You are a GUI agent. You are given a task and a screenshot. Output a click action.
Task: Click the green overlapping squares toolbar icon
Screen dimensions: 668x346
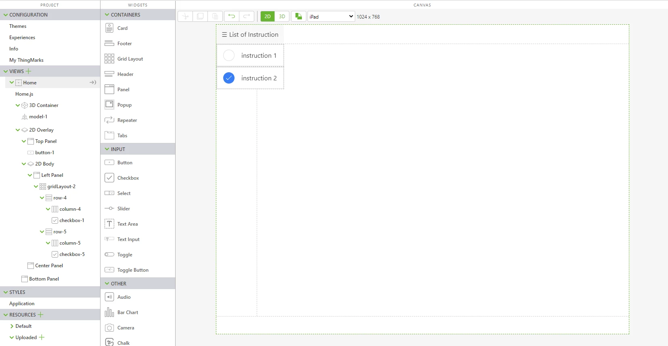[x=299, y=17]
